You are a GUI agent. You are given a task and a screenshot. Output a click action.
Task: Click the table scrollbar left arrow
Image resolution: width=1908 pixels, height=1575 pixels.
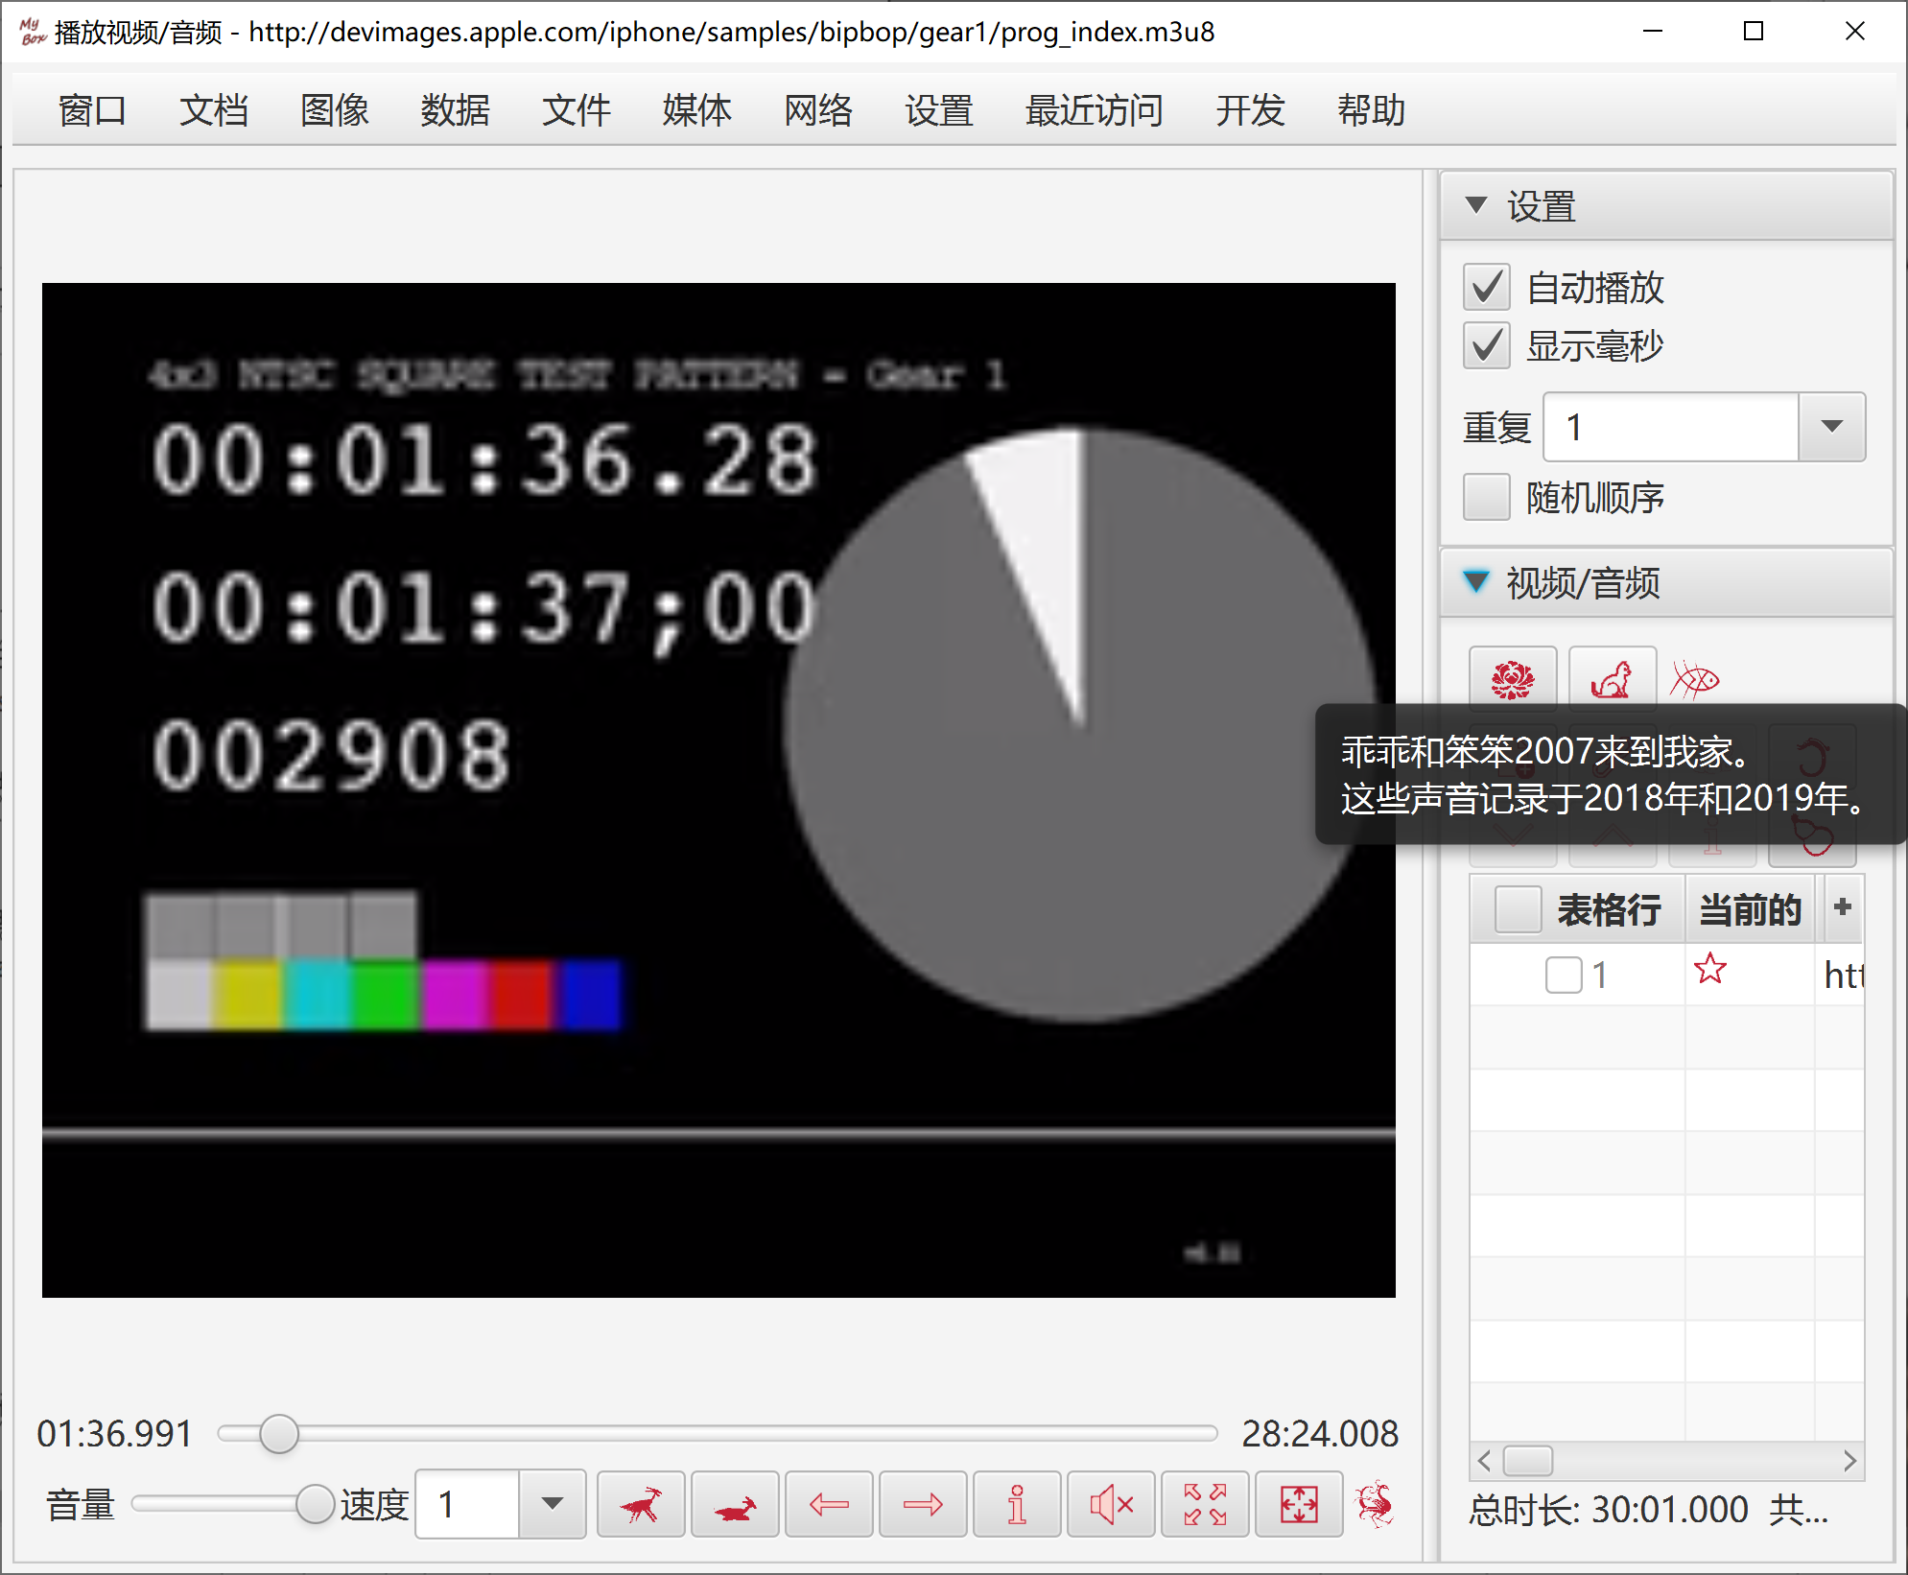point(1484,1460)
